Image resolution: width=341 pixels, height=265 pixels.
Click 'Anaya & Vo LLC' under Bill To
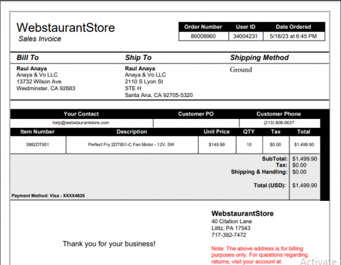coord(37,75)
